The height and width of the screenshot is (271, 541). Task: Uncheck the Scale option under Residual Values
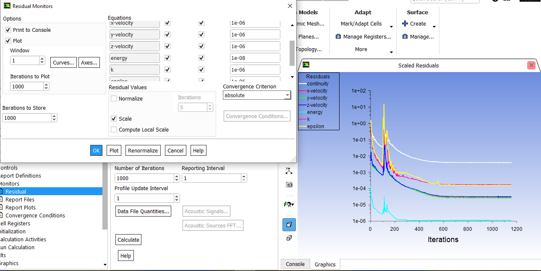[x=113, y=119]
